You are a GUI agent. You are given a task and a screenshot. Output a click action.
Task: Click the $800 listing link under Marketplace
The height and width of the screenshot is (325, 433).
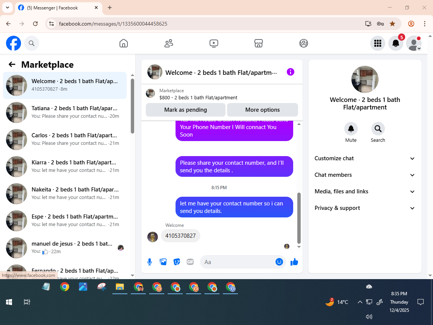tap(198, 97)
